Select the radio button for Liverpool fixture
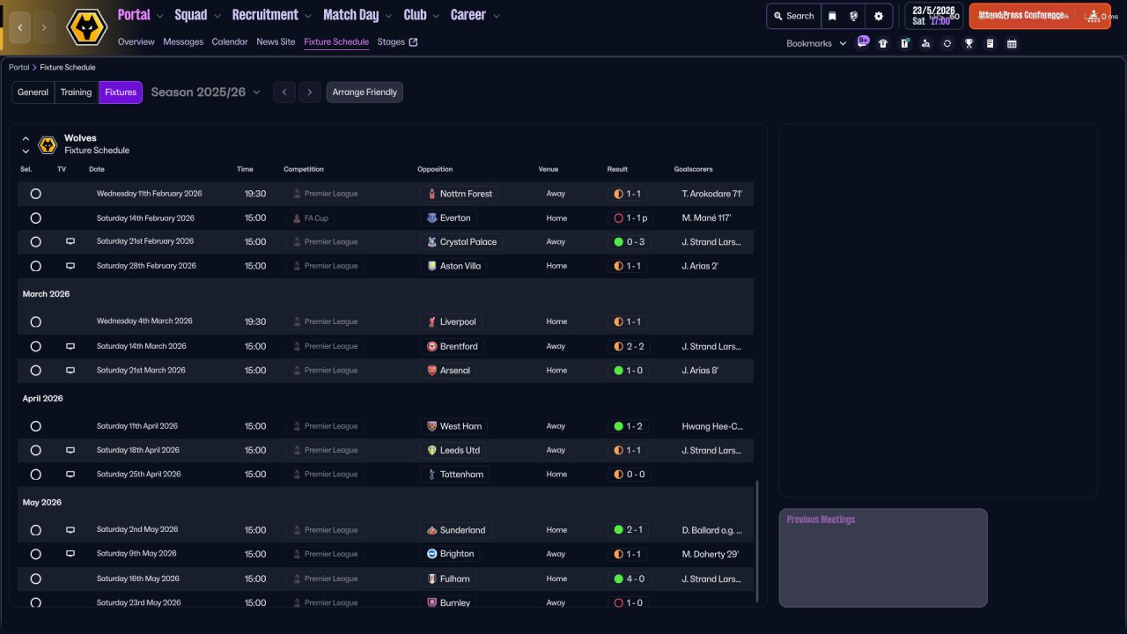The height and width of the screenshot is (634, 1127). pyautogui.click(x=35, y=322)
